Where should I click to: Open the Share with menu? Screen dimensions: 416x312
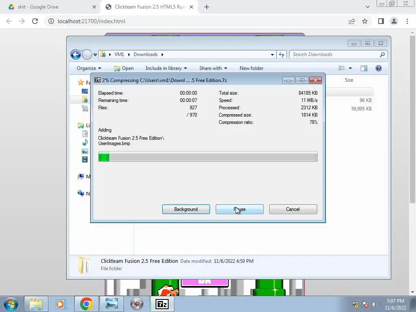pyautogui.click(x=213, y=68)
